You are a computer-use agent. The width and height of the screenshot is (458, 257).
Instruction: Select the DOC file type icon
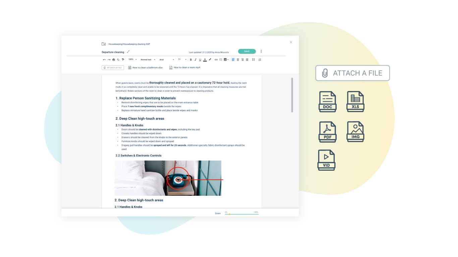click(x=328, y=101)
